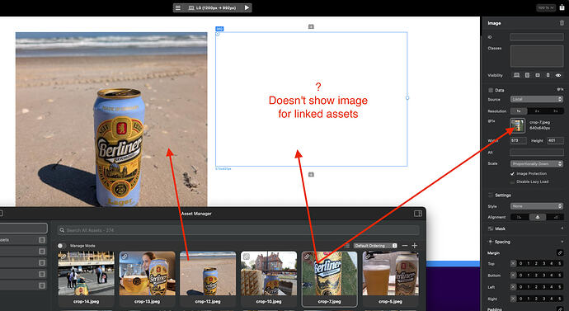569x311 pixels.
Task: Click the Height input field
Action: tap(555, 140)
